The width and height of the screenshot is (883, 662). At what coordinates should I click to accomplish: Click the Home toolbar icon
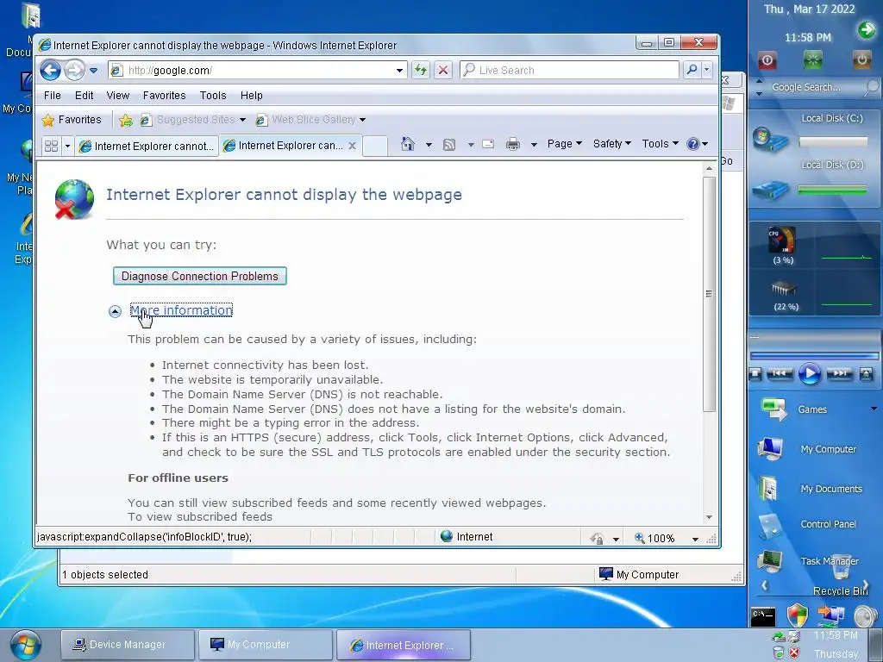click(408, 144)
